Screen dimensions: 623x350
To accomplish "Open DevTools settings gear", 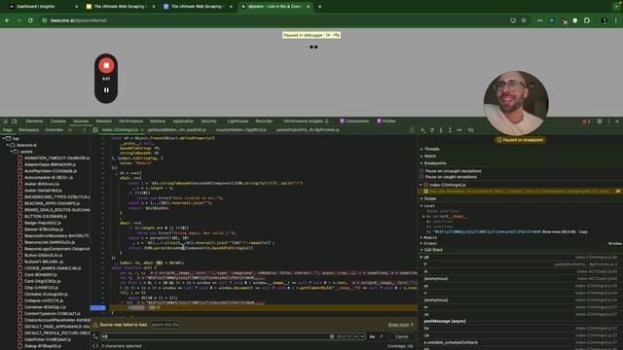I will coord(600,122).
